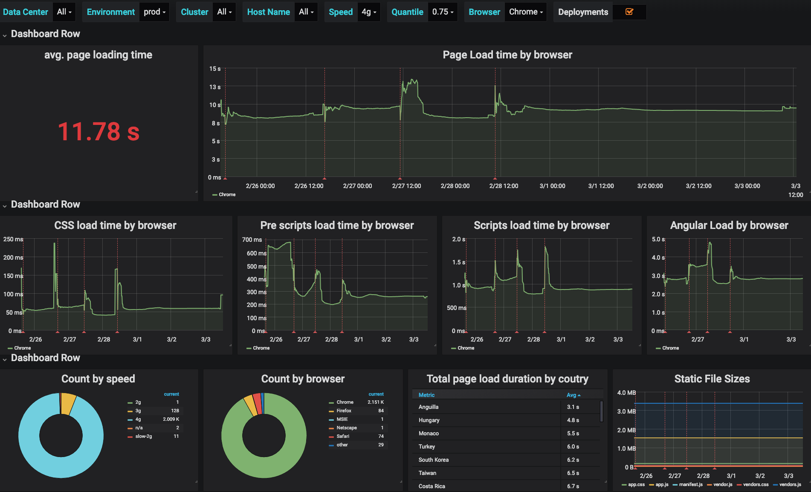The width and height of the screenshot is (811, 492).
Task: Click the Hungary row in country table
Action: tap(506, 420)
